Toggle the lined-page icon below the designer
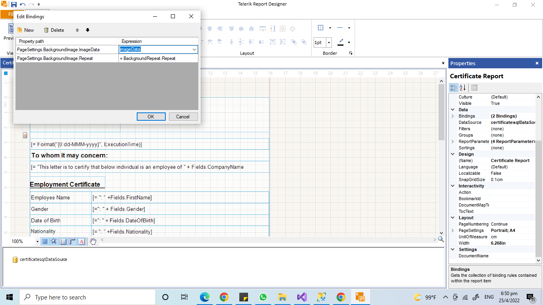Viewport: 543px width, 305px height. pyautogui.click(x=63, y=241)
